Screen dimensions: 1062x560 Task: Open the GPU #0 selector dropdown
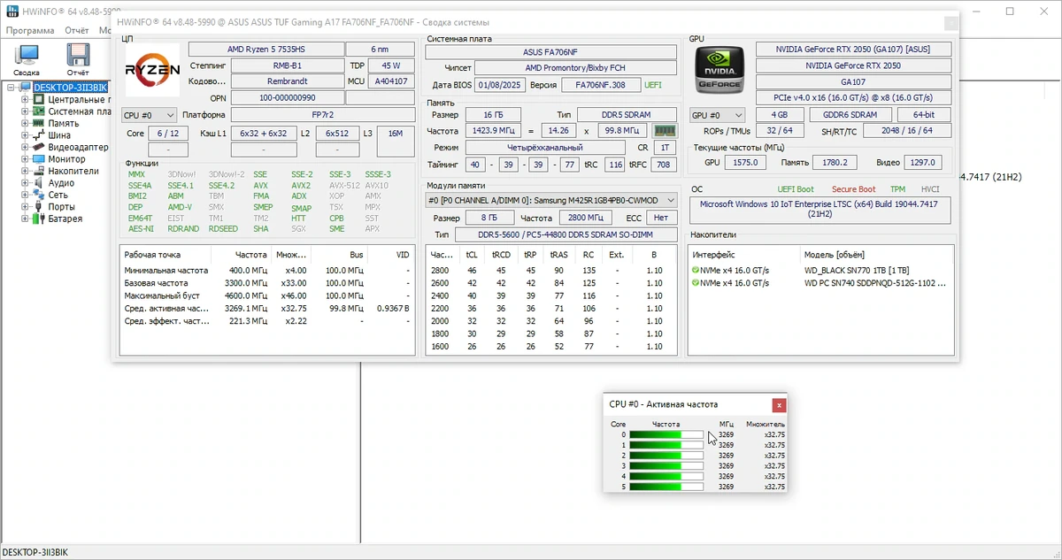(x=718, y=115)
